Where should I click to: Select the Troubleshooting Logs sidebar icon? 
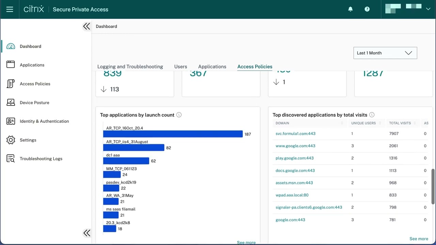pos(10,159)
